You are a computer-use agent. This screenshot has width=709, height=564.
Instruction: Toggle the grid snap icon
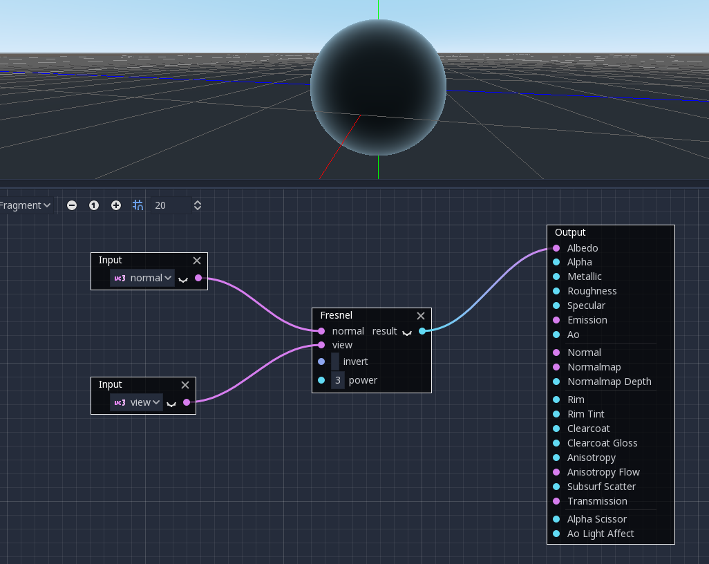(x=138, y=205)
